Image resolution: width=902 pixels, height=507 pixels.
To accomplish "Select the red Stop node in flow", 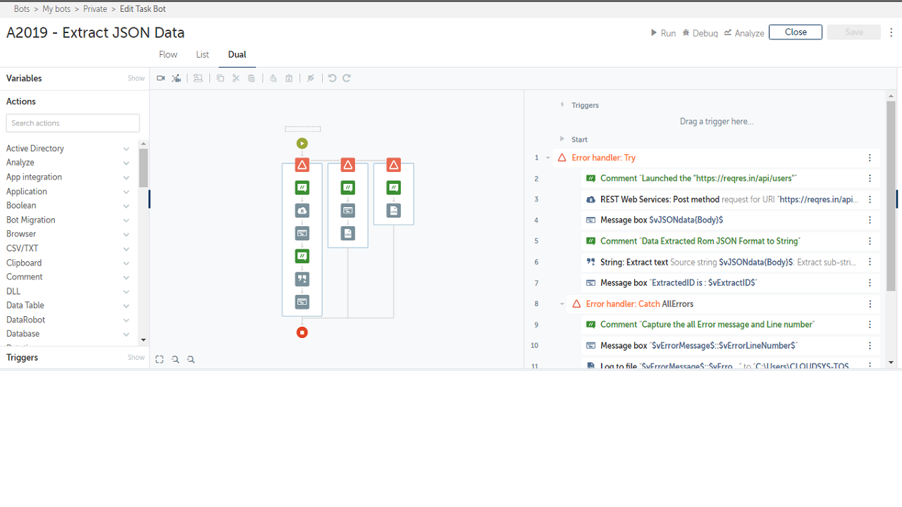I will 302,332.
